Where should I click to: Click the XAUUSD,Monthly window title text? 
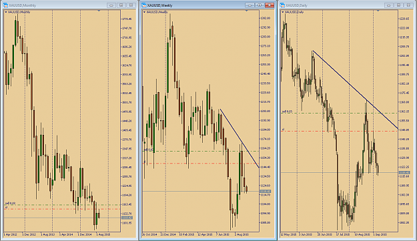(22, 5)
